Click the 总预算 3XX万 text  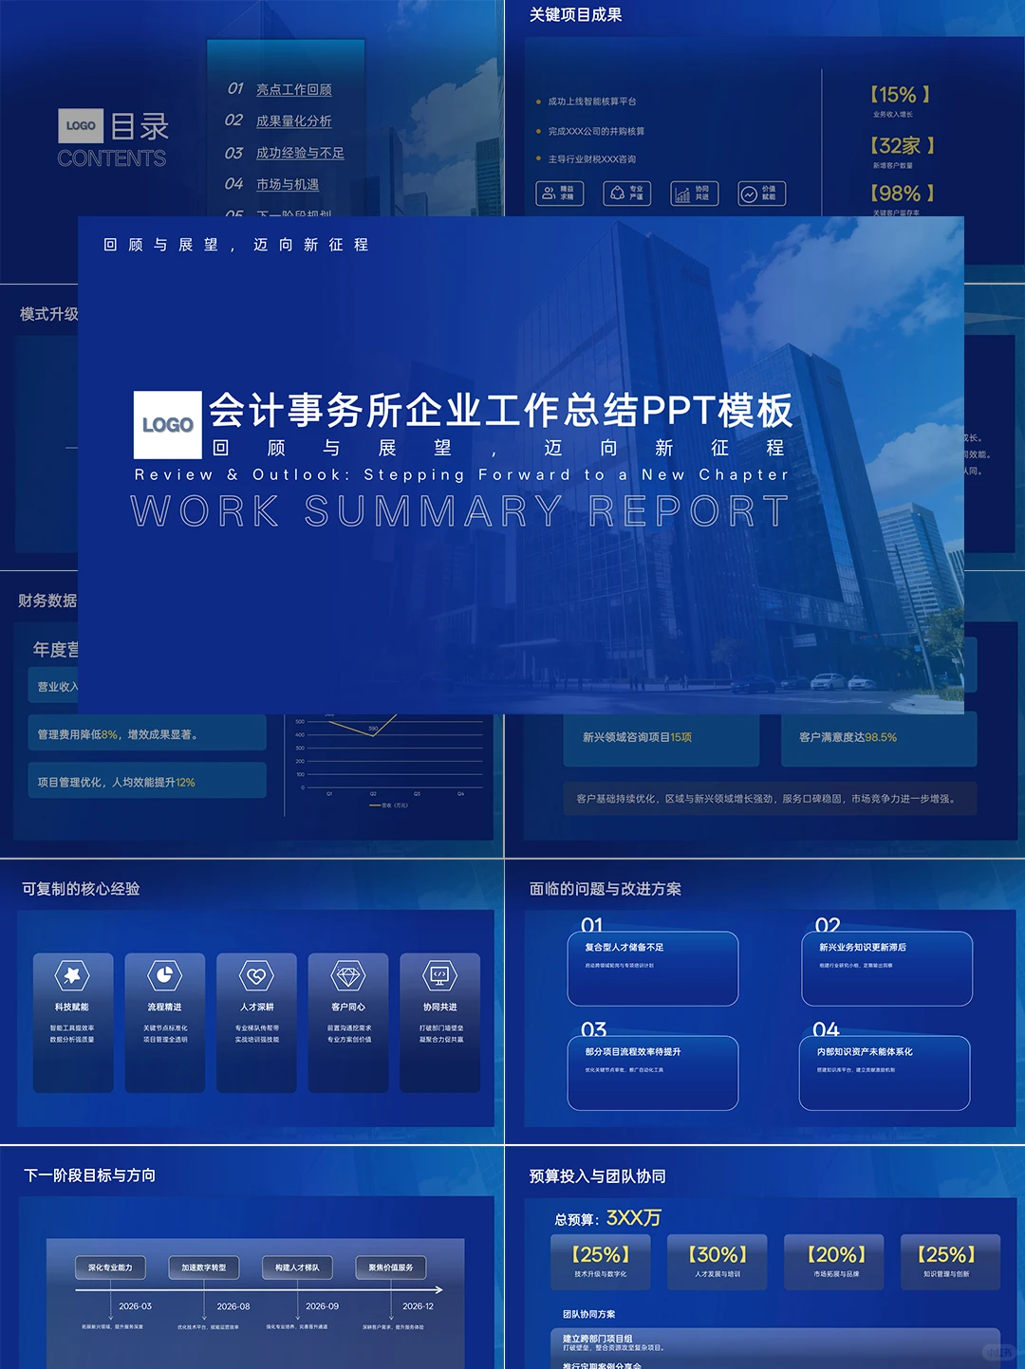click(608, 1218)
